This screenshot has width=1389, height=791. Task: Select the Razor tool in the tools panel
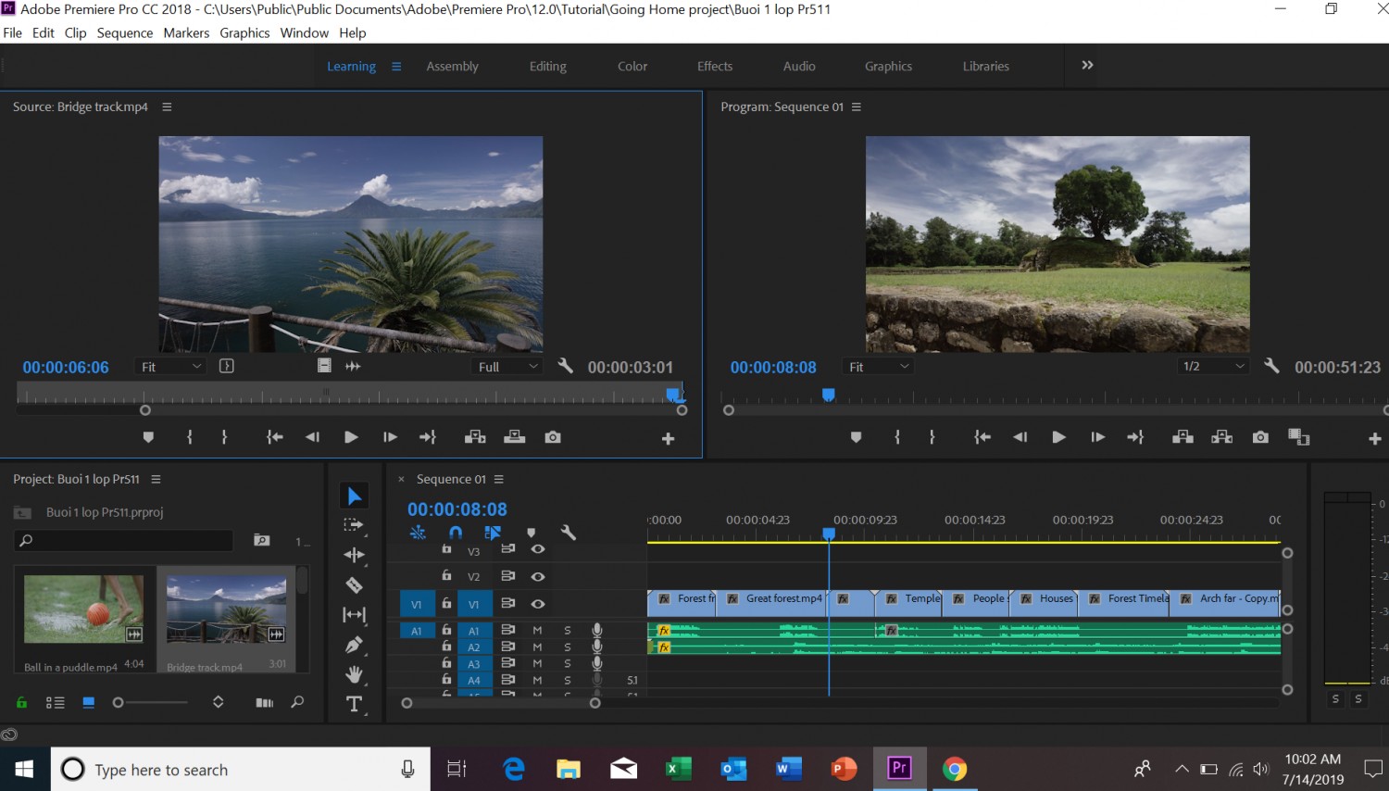[354, 584]
